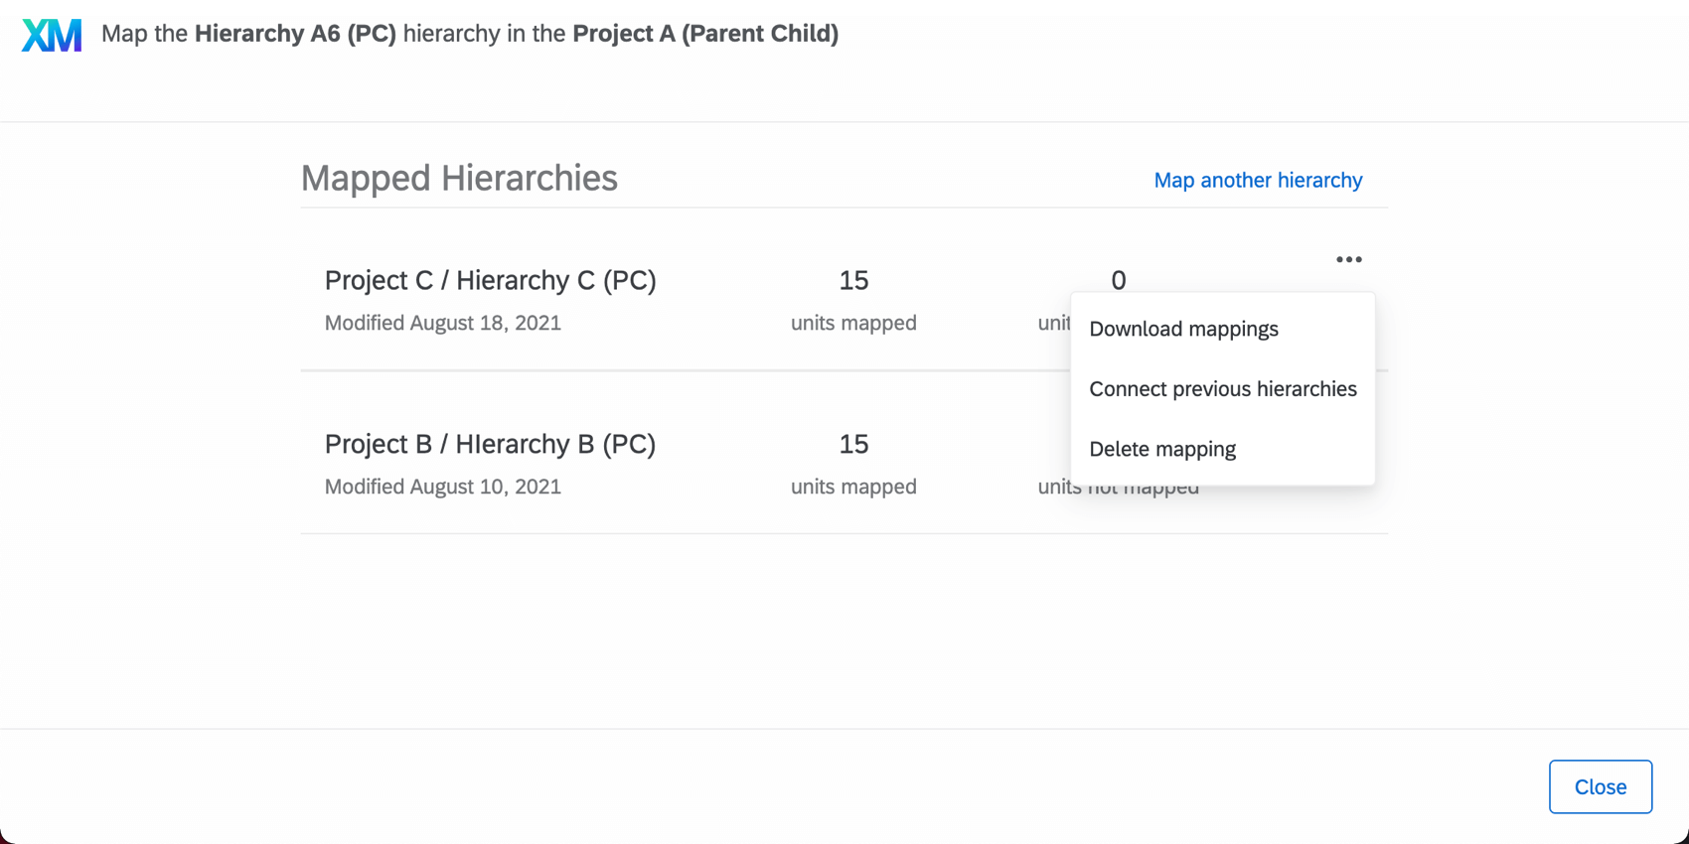This screenshot has width=1689, height=844.
Task: Select Delete mapping in the open context menu
Action: click(x=1162, y=449)
